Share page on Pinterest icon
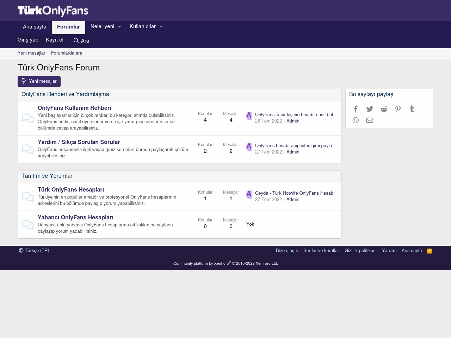The image size is (451, 338). (x=398, y=109)
